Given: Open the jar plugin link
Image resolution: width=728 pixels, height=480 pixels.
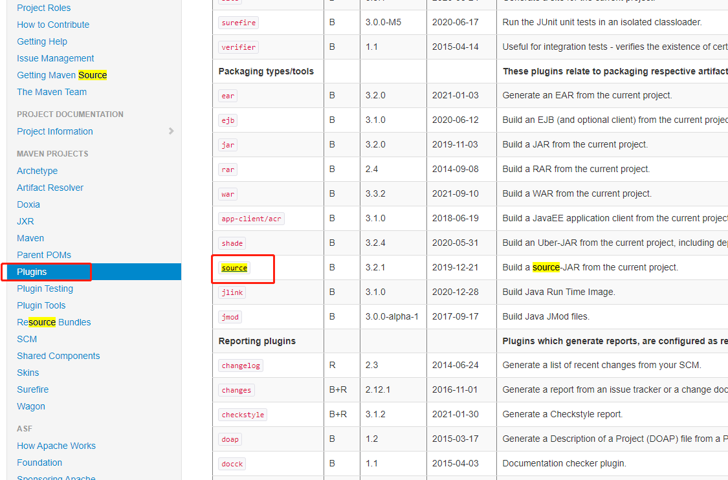Looking at the screenshot, I should click(228, 145).
